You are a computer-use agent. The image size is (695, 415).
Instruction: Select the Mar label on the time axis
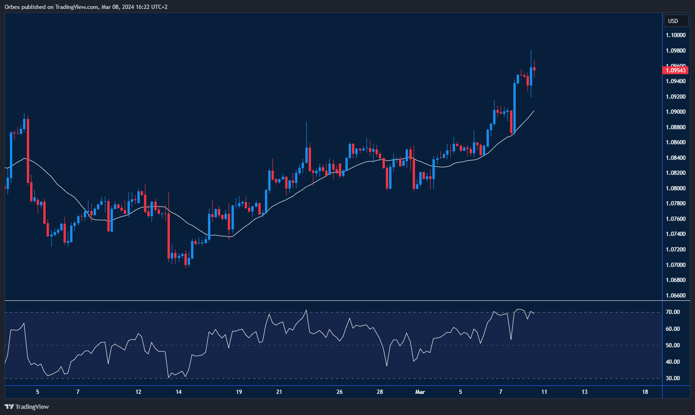[420, 392]
